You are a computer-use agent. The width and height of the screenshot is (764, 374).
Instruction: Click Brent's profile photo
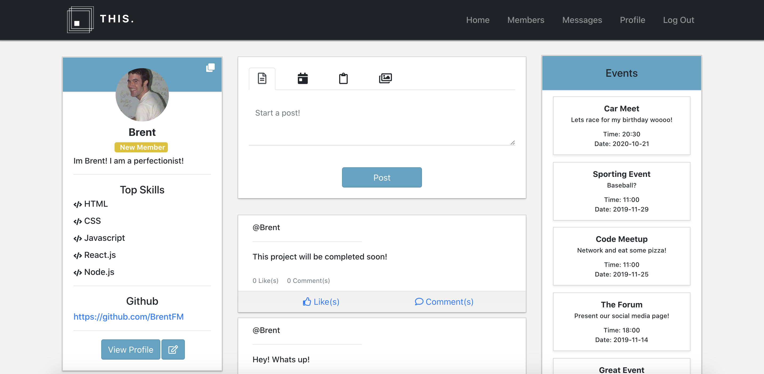(142, 95)
